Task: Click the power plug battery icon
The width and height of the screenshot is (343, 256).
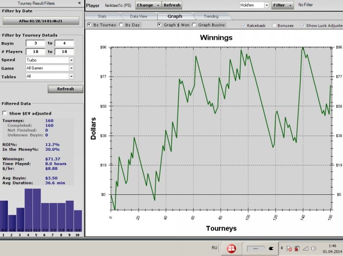Action: coord(270,248)
